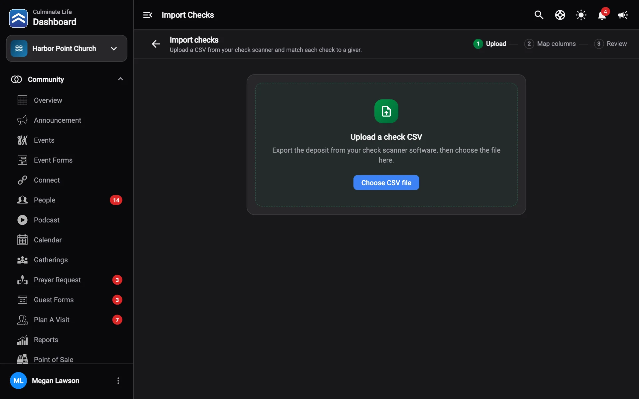Click the green upload file icon
The height and width of the screenshot is (399, 639).
click(386, 111)
